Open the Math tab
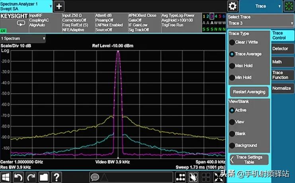295x183 pixels. point(277,62)
